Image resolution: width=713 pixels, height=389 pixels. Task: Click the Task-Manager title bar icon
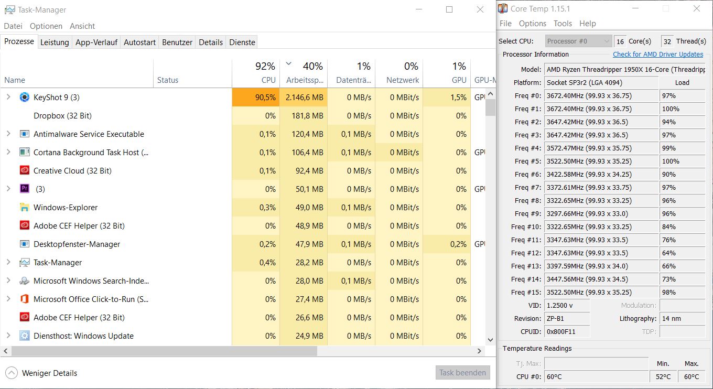(x=9, y=10)
